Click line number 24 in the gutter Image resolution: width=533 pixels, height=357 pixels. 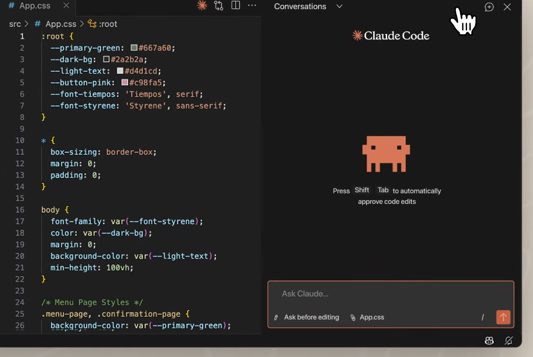point(20,302)
